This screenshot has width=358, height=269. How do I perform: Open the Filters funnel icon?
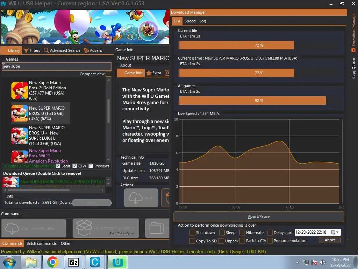(x=26, y=50)
